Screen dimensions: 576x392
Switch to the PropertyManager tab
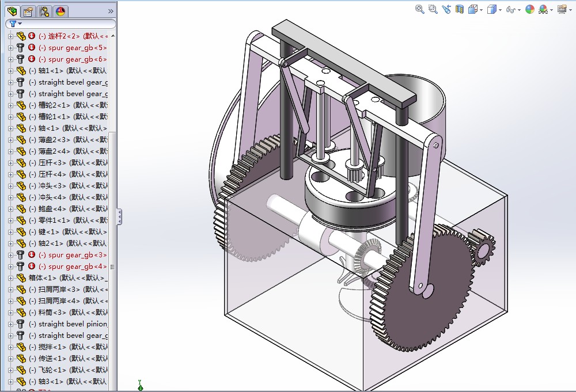[x=28, y=12]
